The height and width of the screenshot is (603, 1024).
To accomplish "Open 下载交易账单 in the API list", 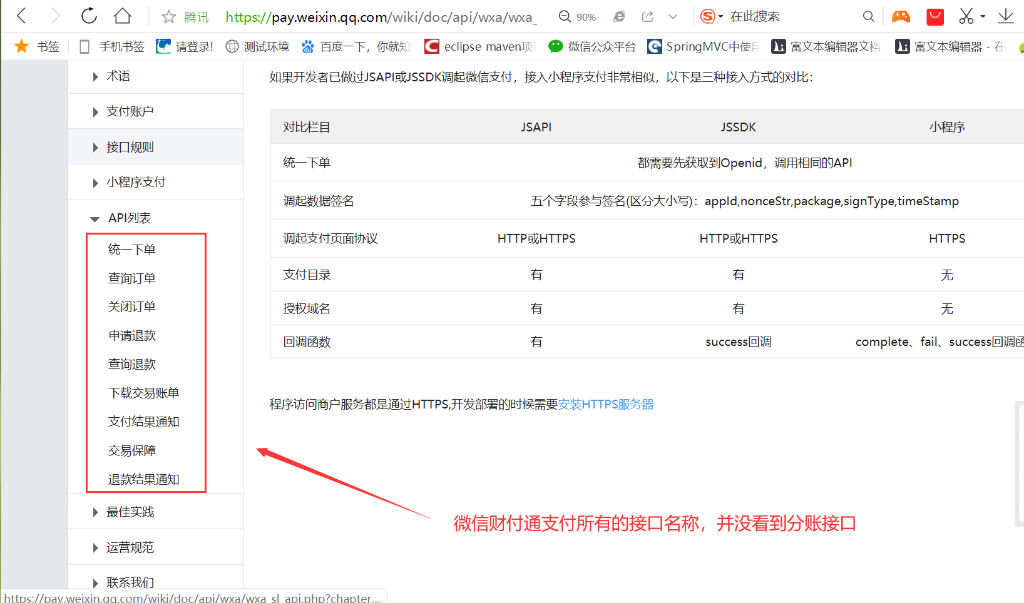I will coord(143,393).
